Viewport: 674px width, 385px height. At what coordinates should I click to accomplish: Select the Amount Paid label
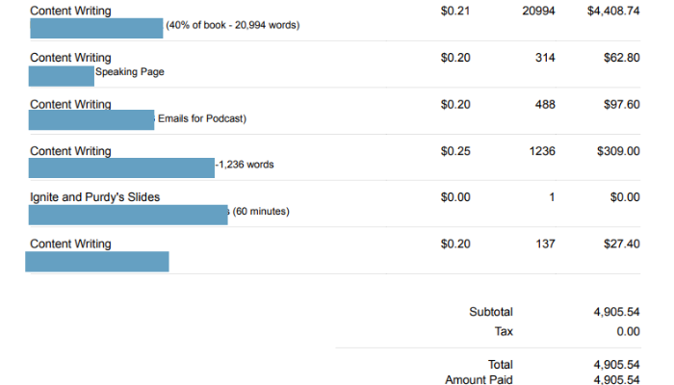(479, 380)
